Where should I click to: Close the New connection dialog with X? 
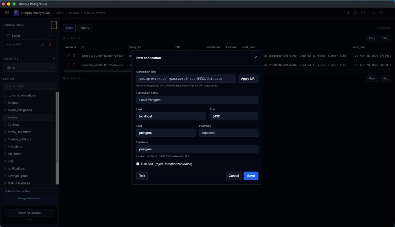[256, 57]
